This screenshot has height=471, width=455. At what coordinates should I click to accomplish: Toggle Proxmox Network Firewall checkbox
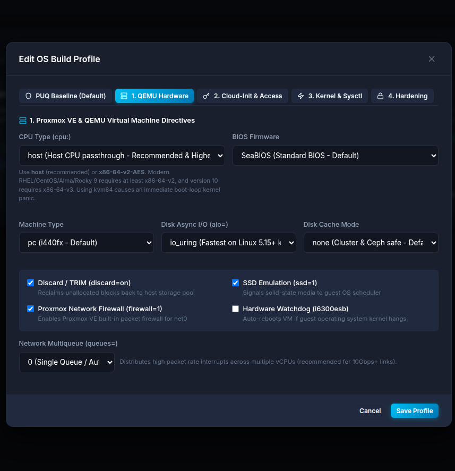(x=30, y=309)
